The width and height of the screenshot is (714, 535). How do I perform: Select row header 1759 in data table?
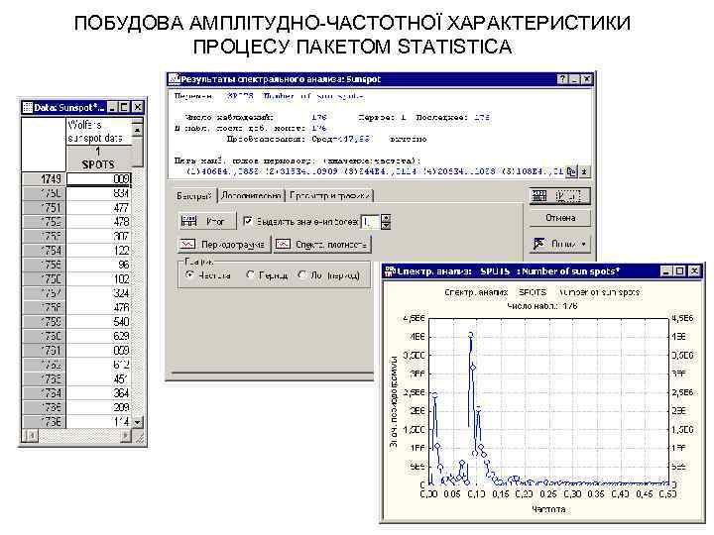[44, 322]
